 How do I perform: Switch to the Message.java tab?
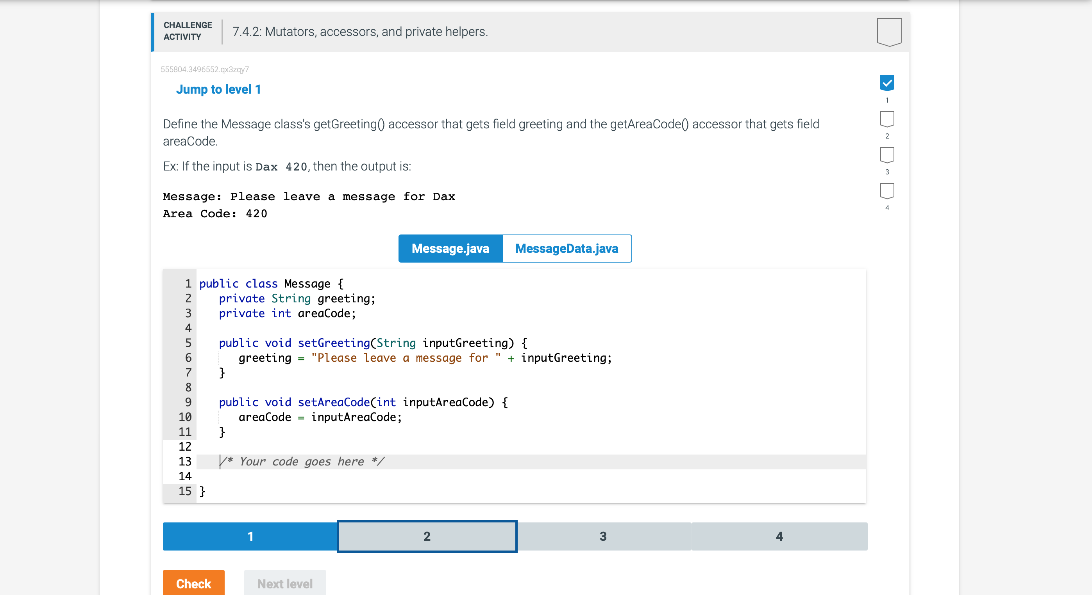450,249
